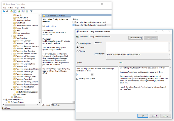This screenshot has width=174, height=121.
Task: Click the Forward arrow in the toolbar
Action: point(7,11)
